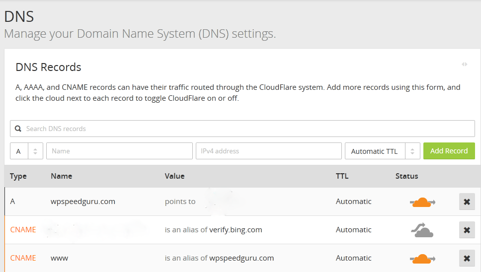This screenshot has width=481, height=272.
Task: Delete the wpspeedguru.com A record
Action: click(467, 202)
